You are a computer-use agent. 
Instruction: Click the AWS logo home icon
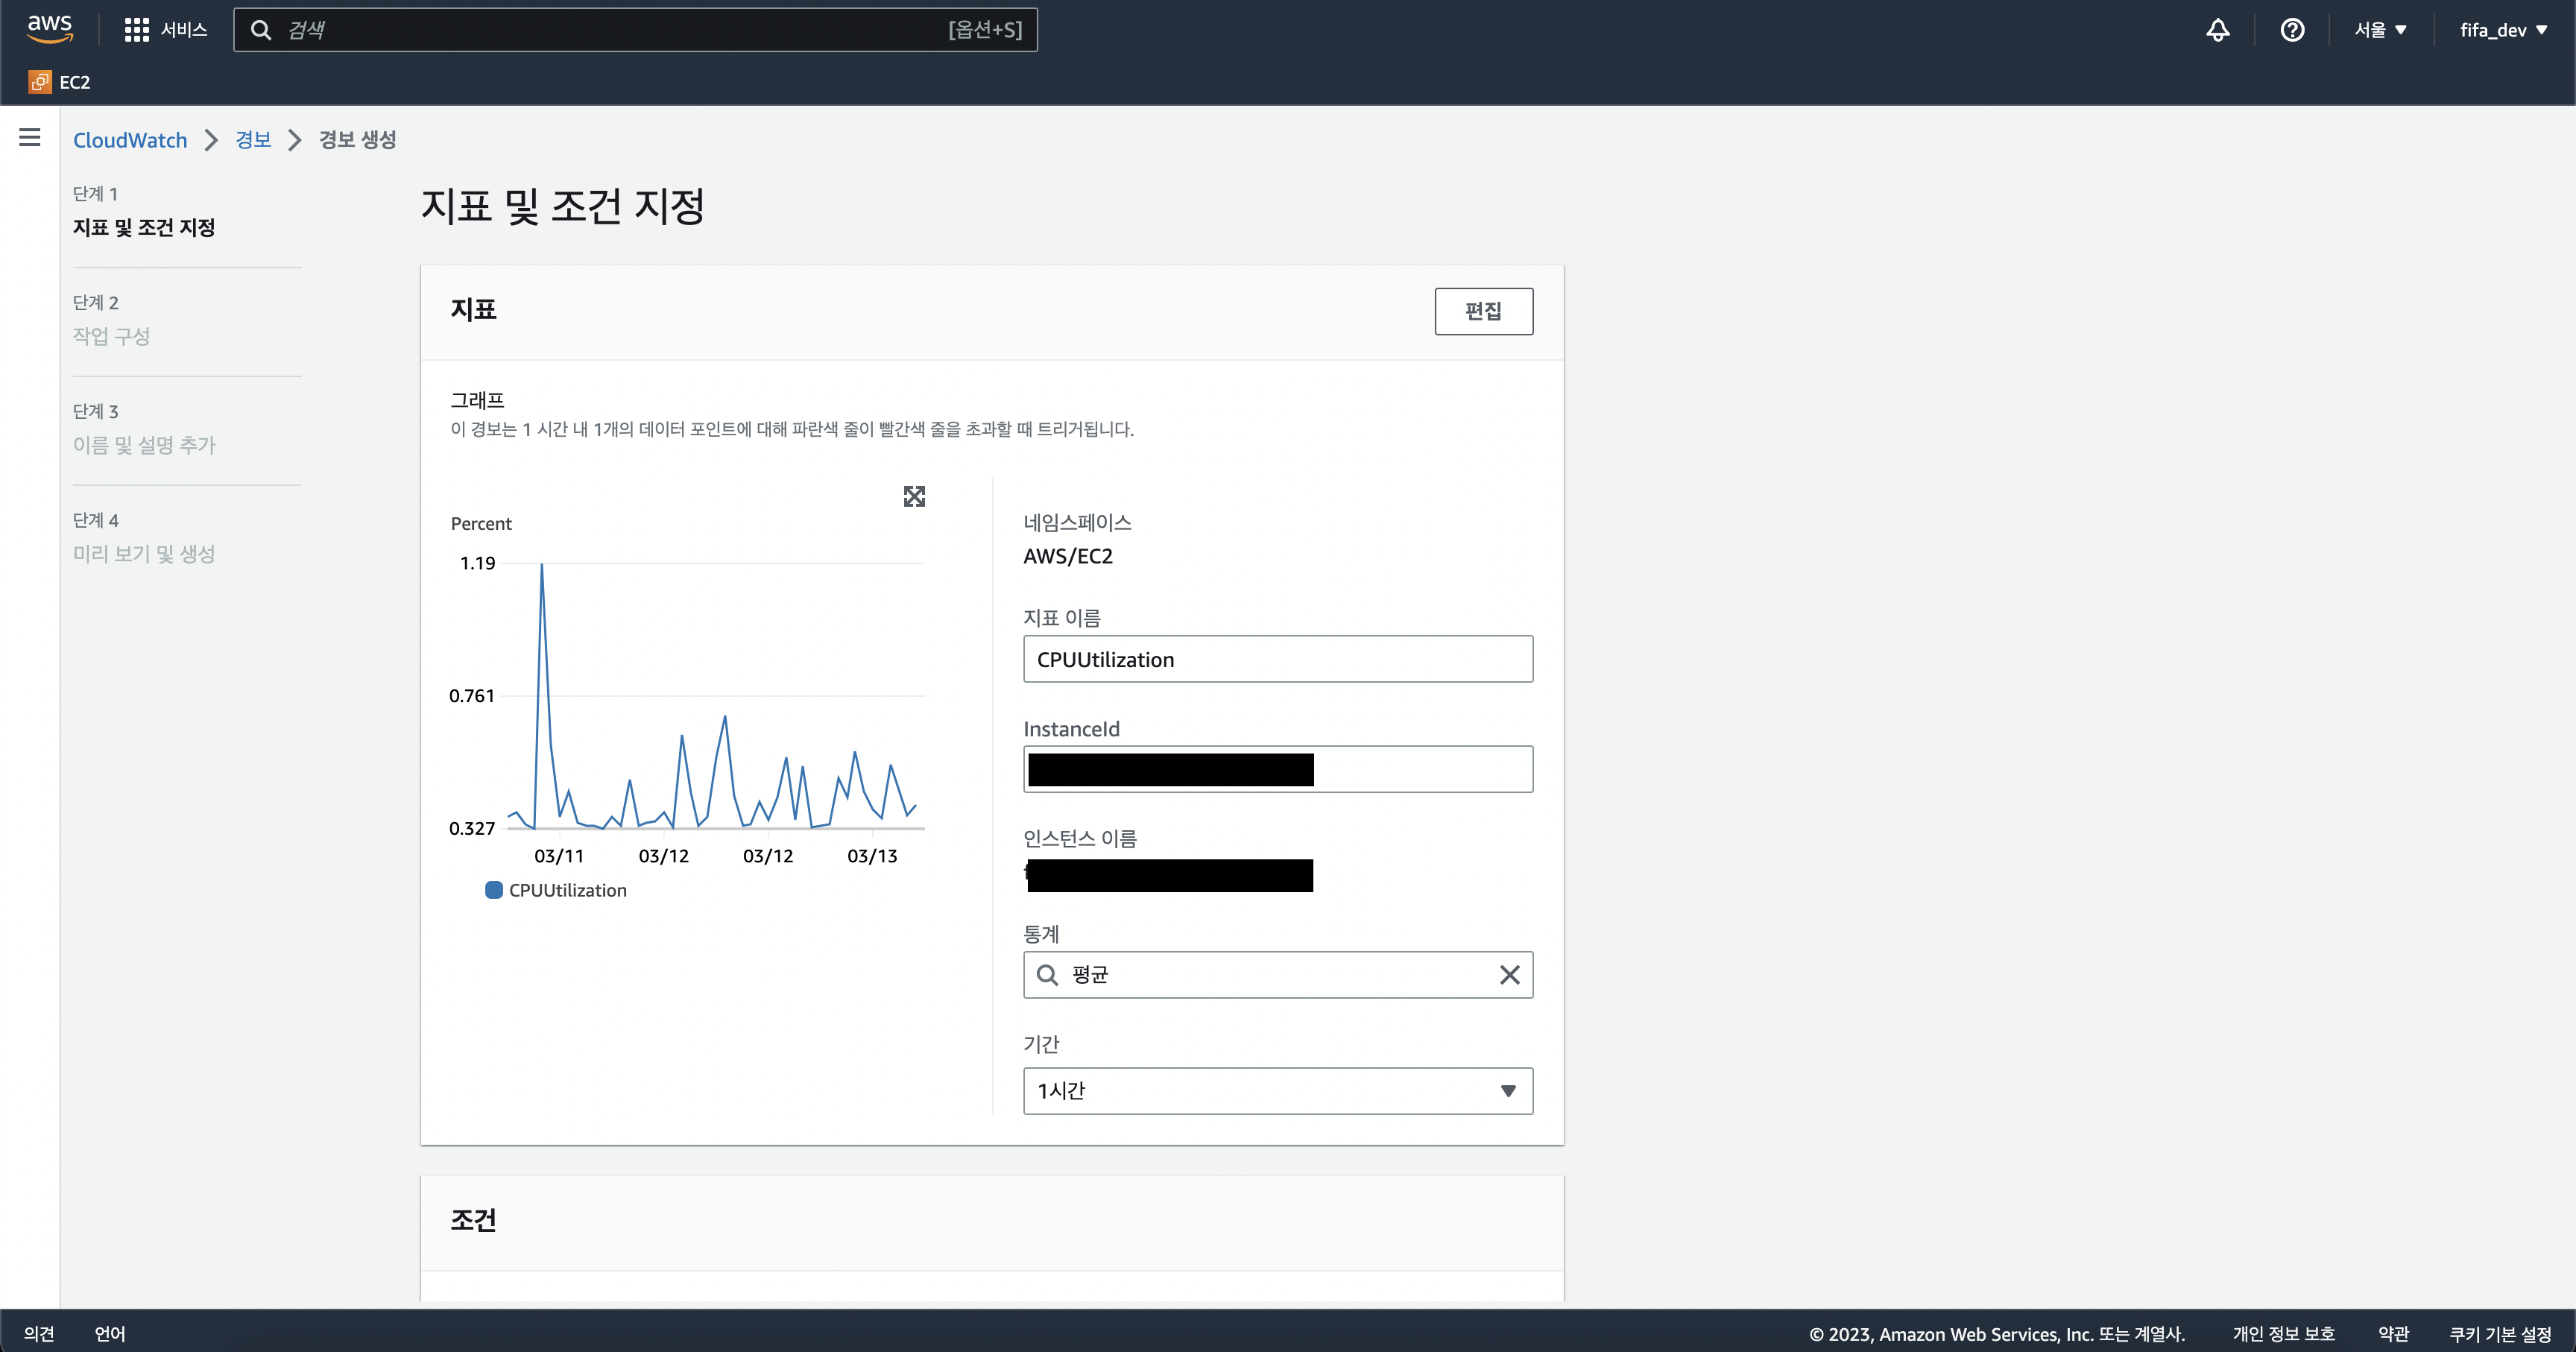pos(50,29)
